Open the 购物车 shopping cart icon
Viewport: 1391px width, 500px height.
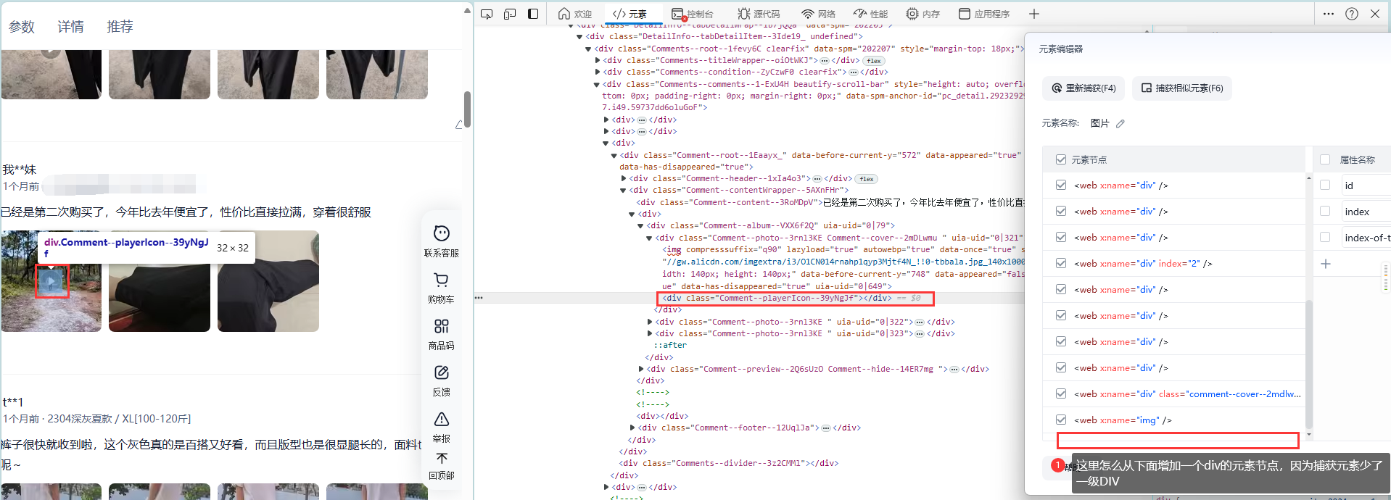(441, 280)
